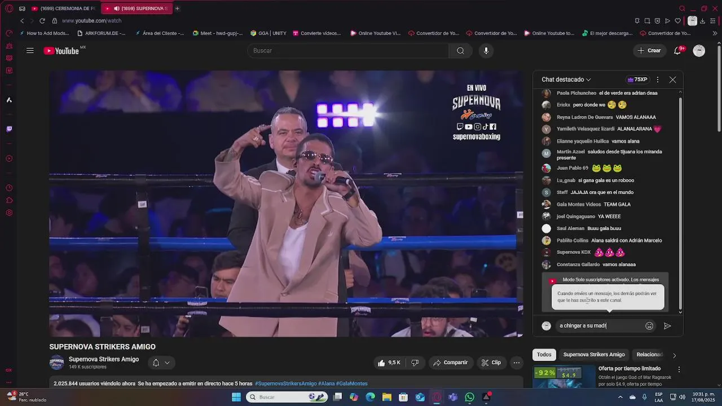Open chat options three-dot menu

point(657,80)
